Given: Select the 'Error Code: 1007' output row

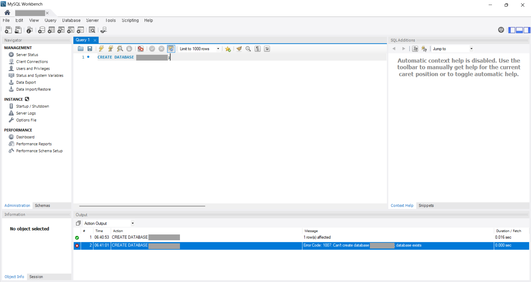Looking at the screenshot, I should pos(301,246).
